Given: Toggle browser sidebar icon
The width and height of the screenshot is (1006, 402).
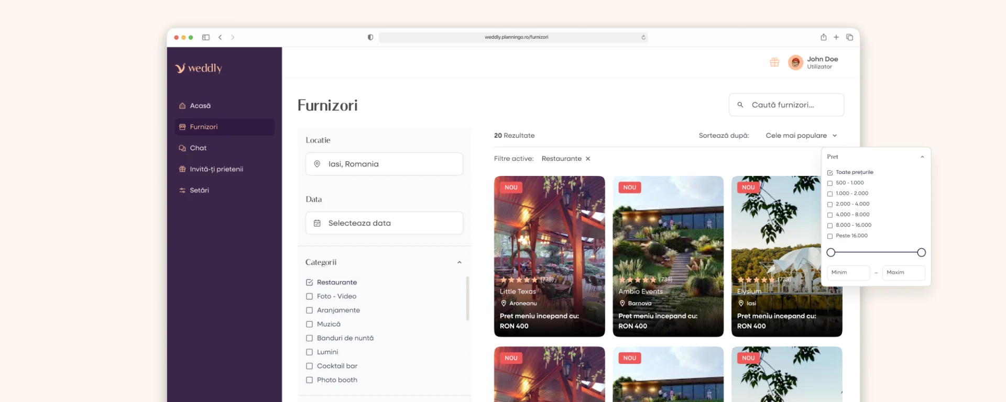Looking at the screenshot, I should click(206, 37).
